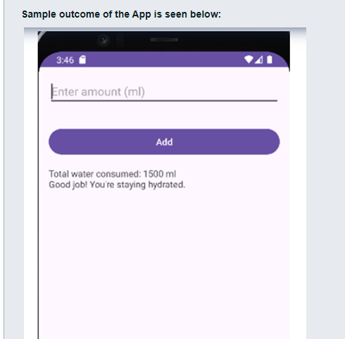Click the phone's front camera lens
This screenshot has width=345, height=339.
coord(103,40)
